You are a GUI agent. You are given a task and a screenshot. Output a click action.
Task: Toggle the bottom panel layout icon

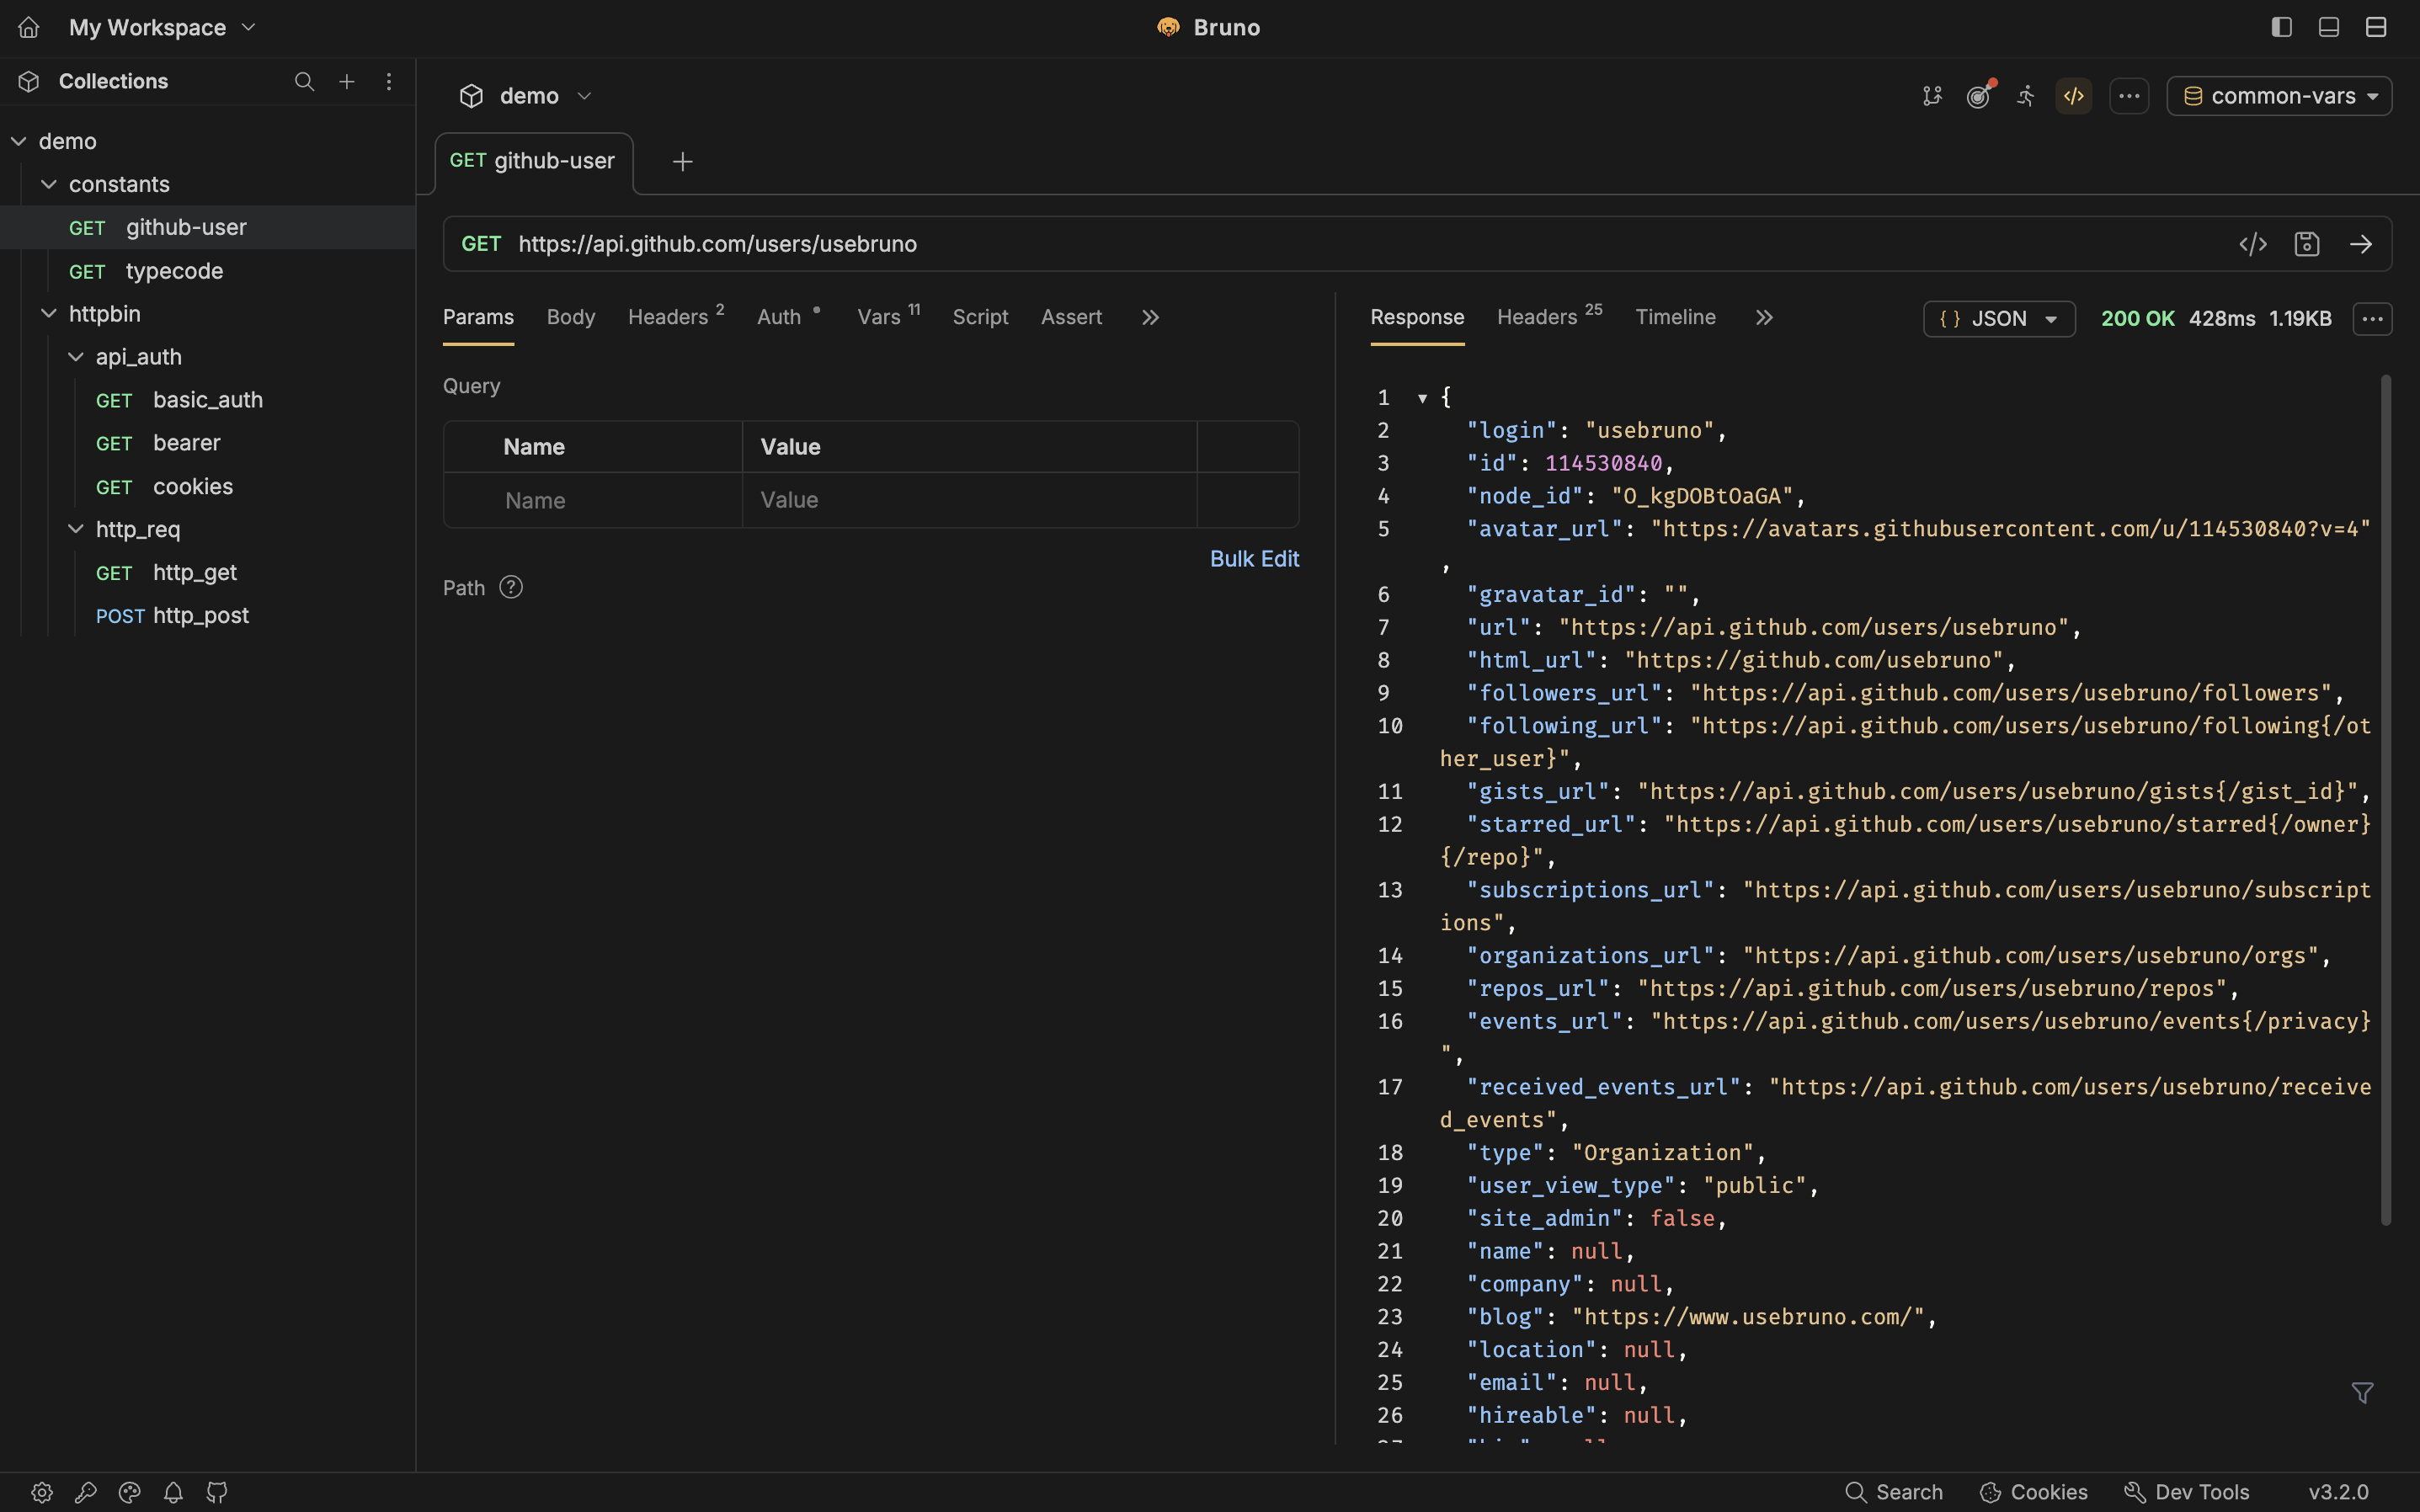(2328, 27)
